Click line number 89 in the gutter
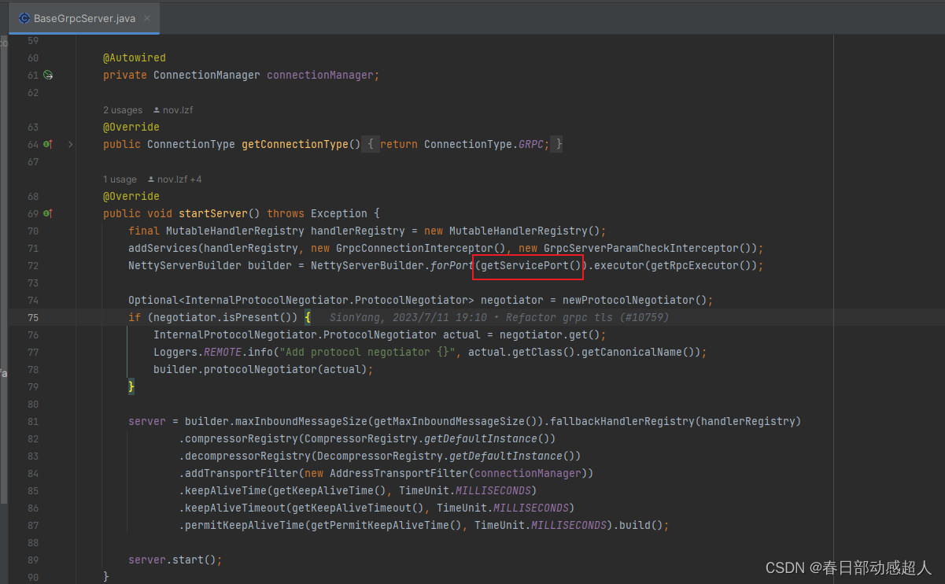The width and height of the screenshot is (945, 584). click(32, 560)
